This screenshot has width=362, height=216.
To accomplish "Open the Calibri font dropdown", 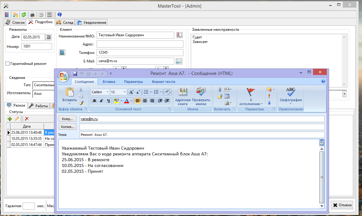I will click(x=108, y=92).
